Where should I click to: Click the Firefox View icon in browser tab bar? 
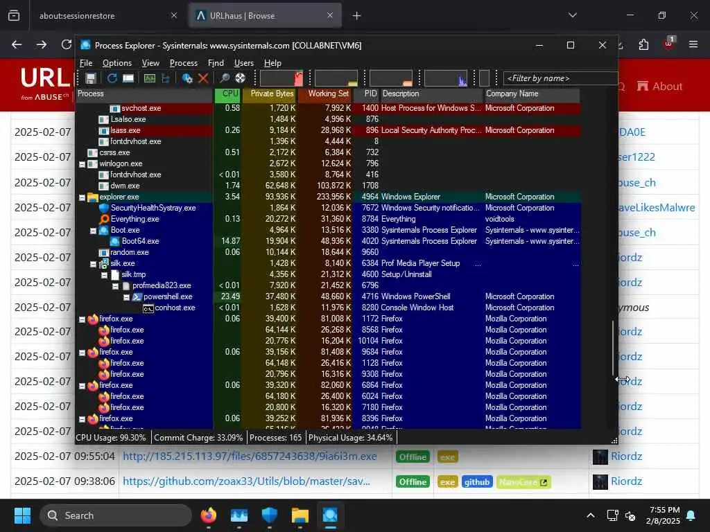[x=14, y=16]
